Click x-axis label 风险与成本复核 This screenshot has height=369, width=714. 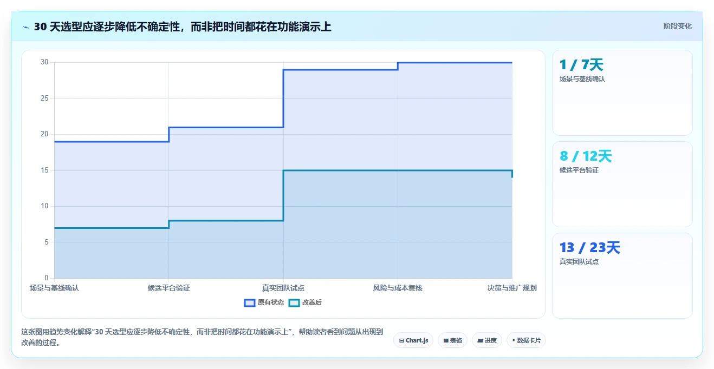(398, 288)
